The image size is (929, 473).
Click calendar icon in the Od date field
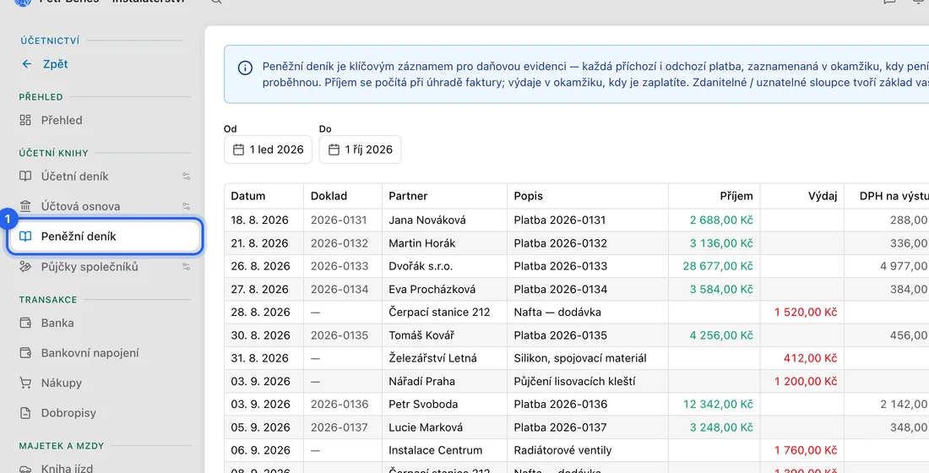pyautogui.click(x=238, y=150)
